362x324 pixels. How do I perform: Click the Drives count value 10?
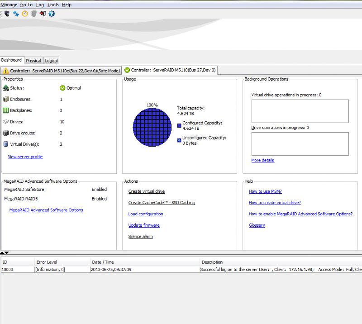[x=62, y=122]
